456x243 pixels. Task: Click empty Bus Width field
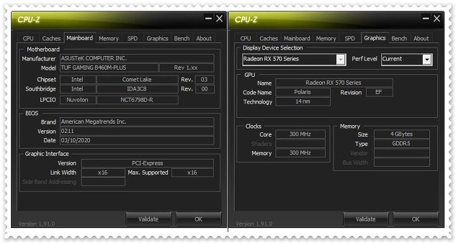(x=402, y=162)
